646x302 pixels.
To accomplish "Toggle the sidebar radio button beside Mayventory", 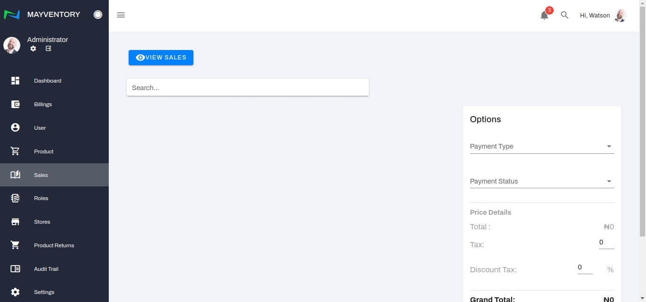I will pos(98,15).
